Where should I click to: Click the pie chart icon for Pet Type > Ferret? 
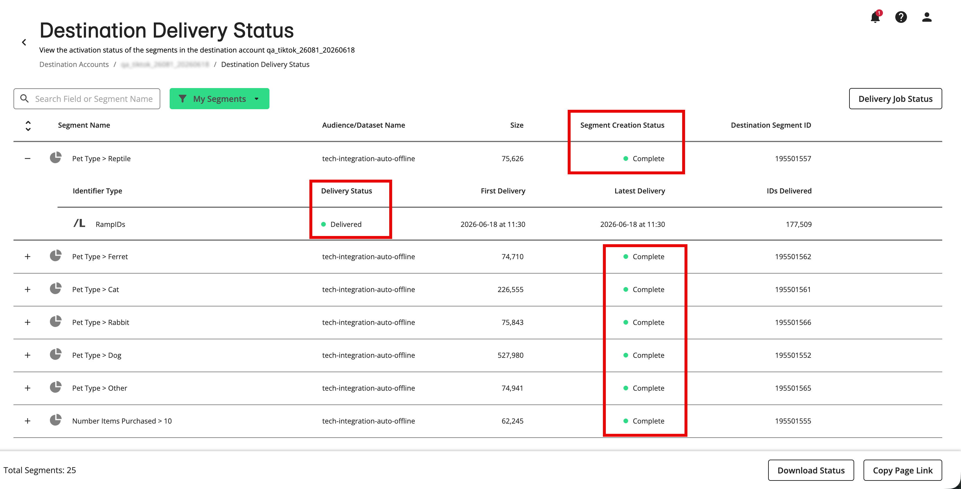tap(55, 255)
